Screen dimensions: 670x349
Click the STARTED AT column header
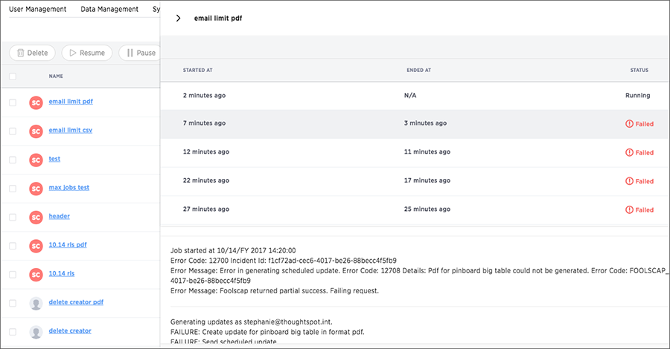point(197,70)
